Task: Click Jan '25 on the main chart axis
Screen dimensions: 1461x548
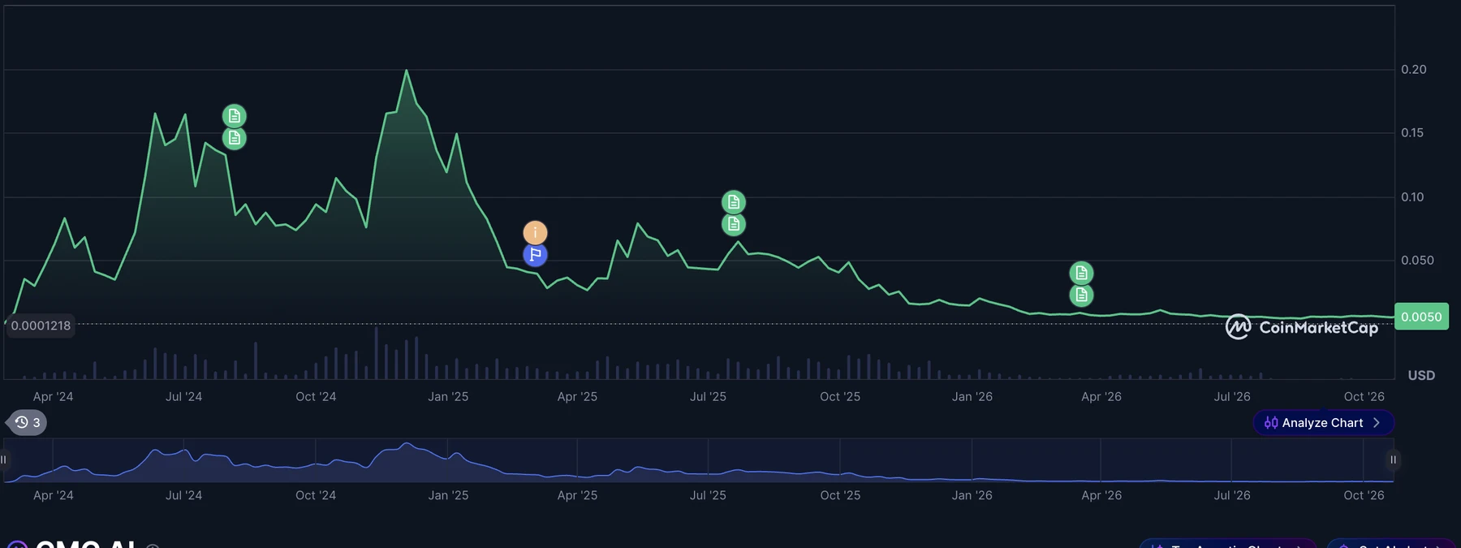Action: point(448,397)
